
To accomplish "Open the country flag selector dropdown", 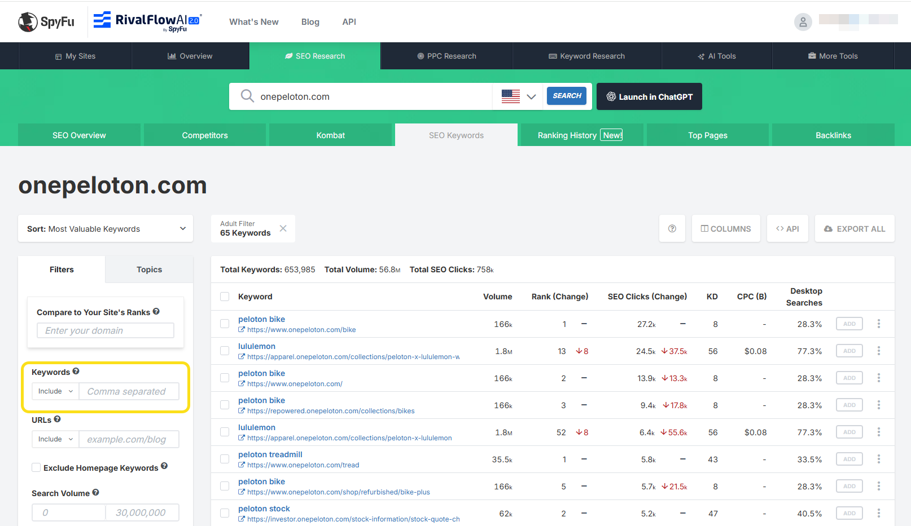I will coord(518,96).
